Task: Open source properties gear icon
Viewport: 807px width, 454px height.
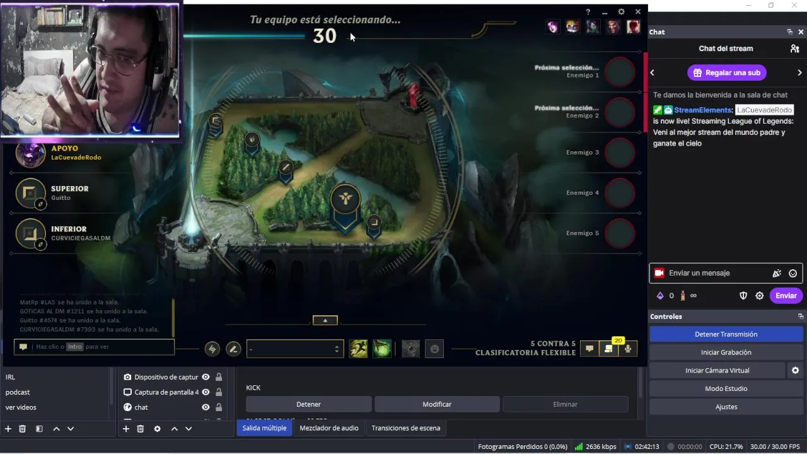Action: [x=157, y=429]
